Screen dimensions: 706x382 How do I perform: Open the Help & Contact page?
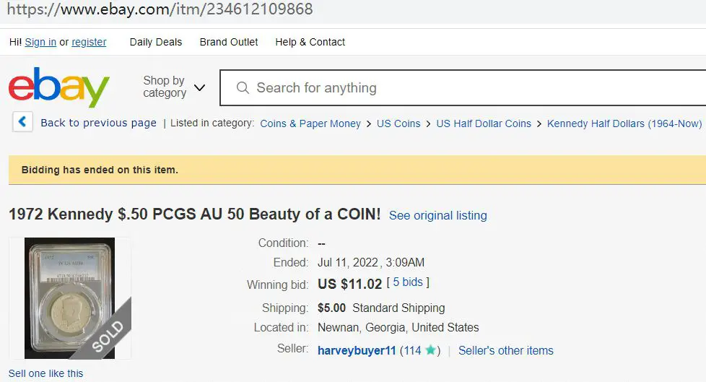[x=310, y=42]
